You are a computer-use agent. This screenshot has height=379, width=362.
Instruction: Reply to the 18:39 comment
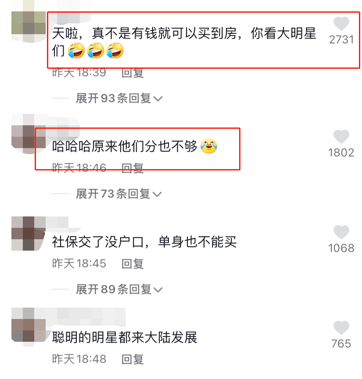[133, 73]
